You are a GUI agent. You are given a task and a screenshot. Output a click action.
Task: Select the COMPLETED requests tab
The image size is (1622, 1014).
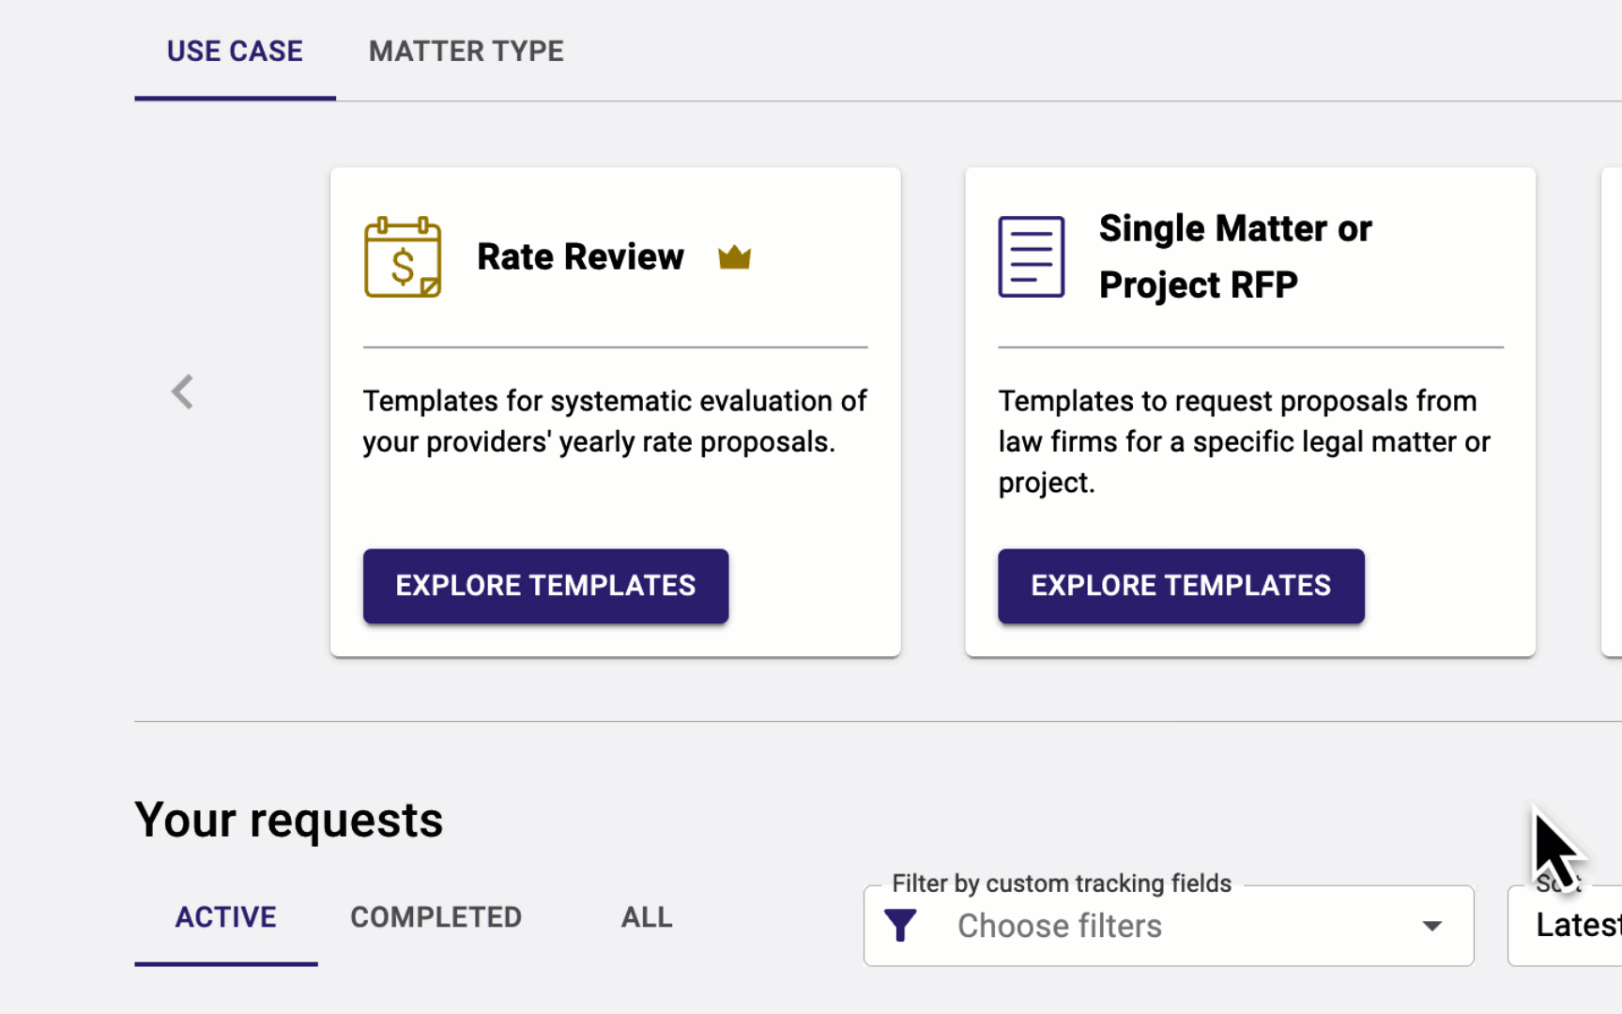click(x=435, y=916)
